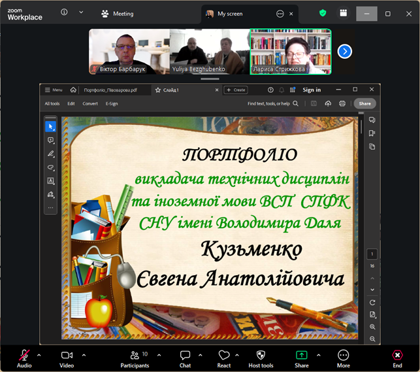Open the Zoom calendar icon
This screenshot has width=420, height=372.
(x=344, y=13)
